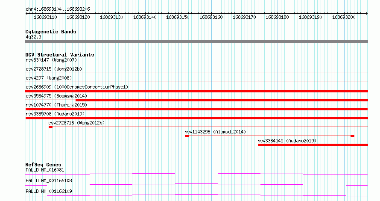Click the RefSeq Genes track title
The image size is (380, 201).
(43, 165)
